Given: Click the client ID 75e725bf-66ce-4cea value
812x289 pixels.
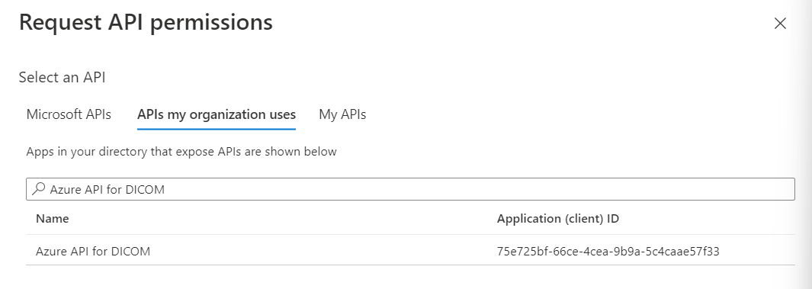Looking at the screenshot, I should [x=608, y=251].
